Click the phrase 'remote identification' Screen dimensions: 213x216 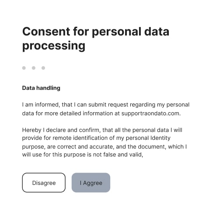pos(83,138)
